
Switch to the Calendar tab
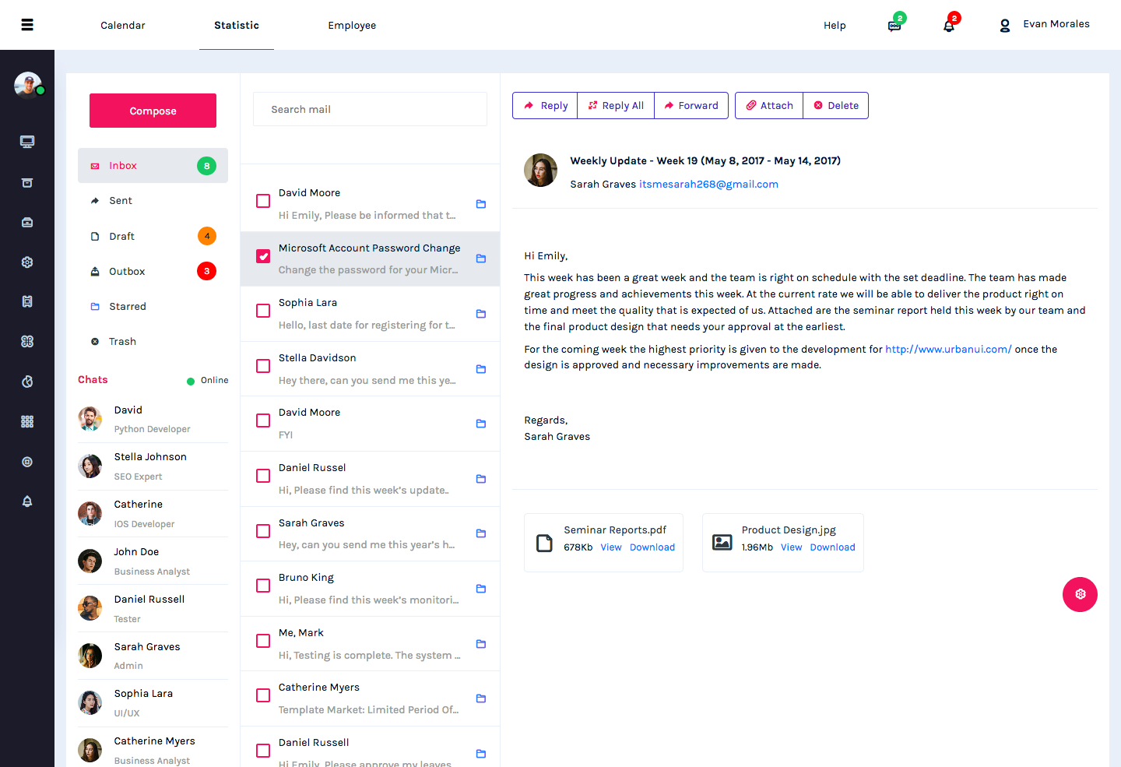[x=123, y=26]
